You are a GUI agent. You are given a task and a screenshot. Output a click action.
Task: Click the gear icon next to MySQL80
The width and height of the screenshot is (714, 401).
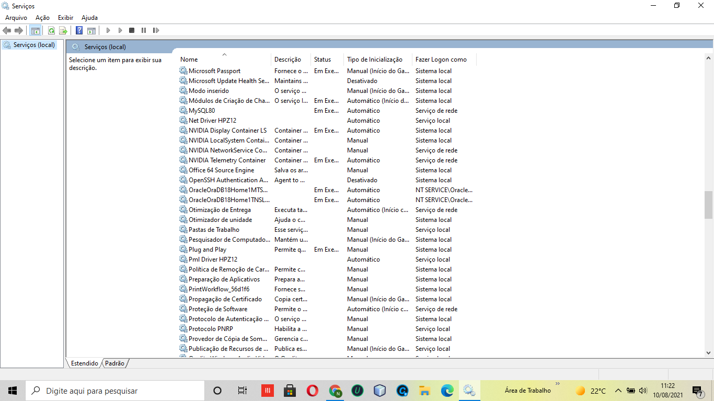click(183, 111)
